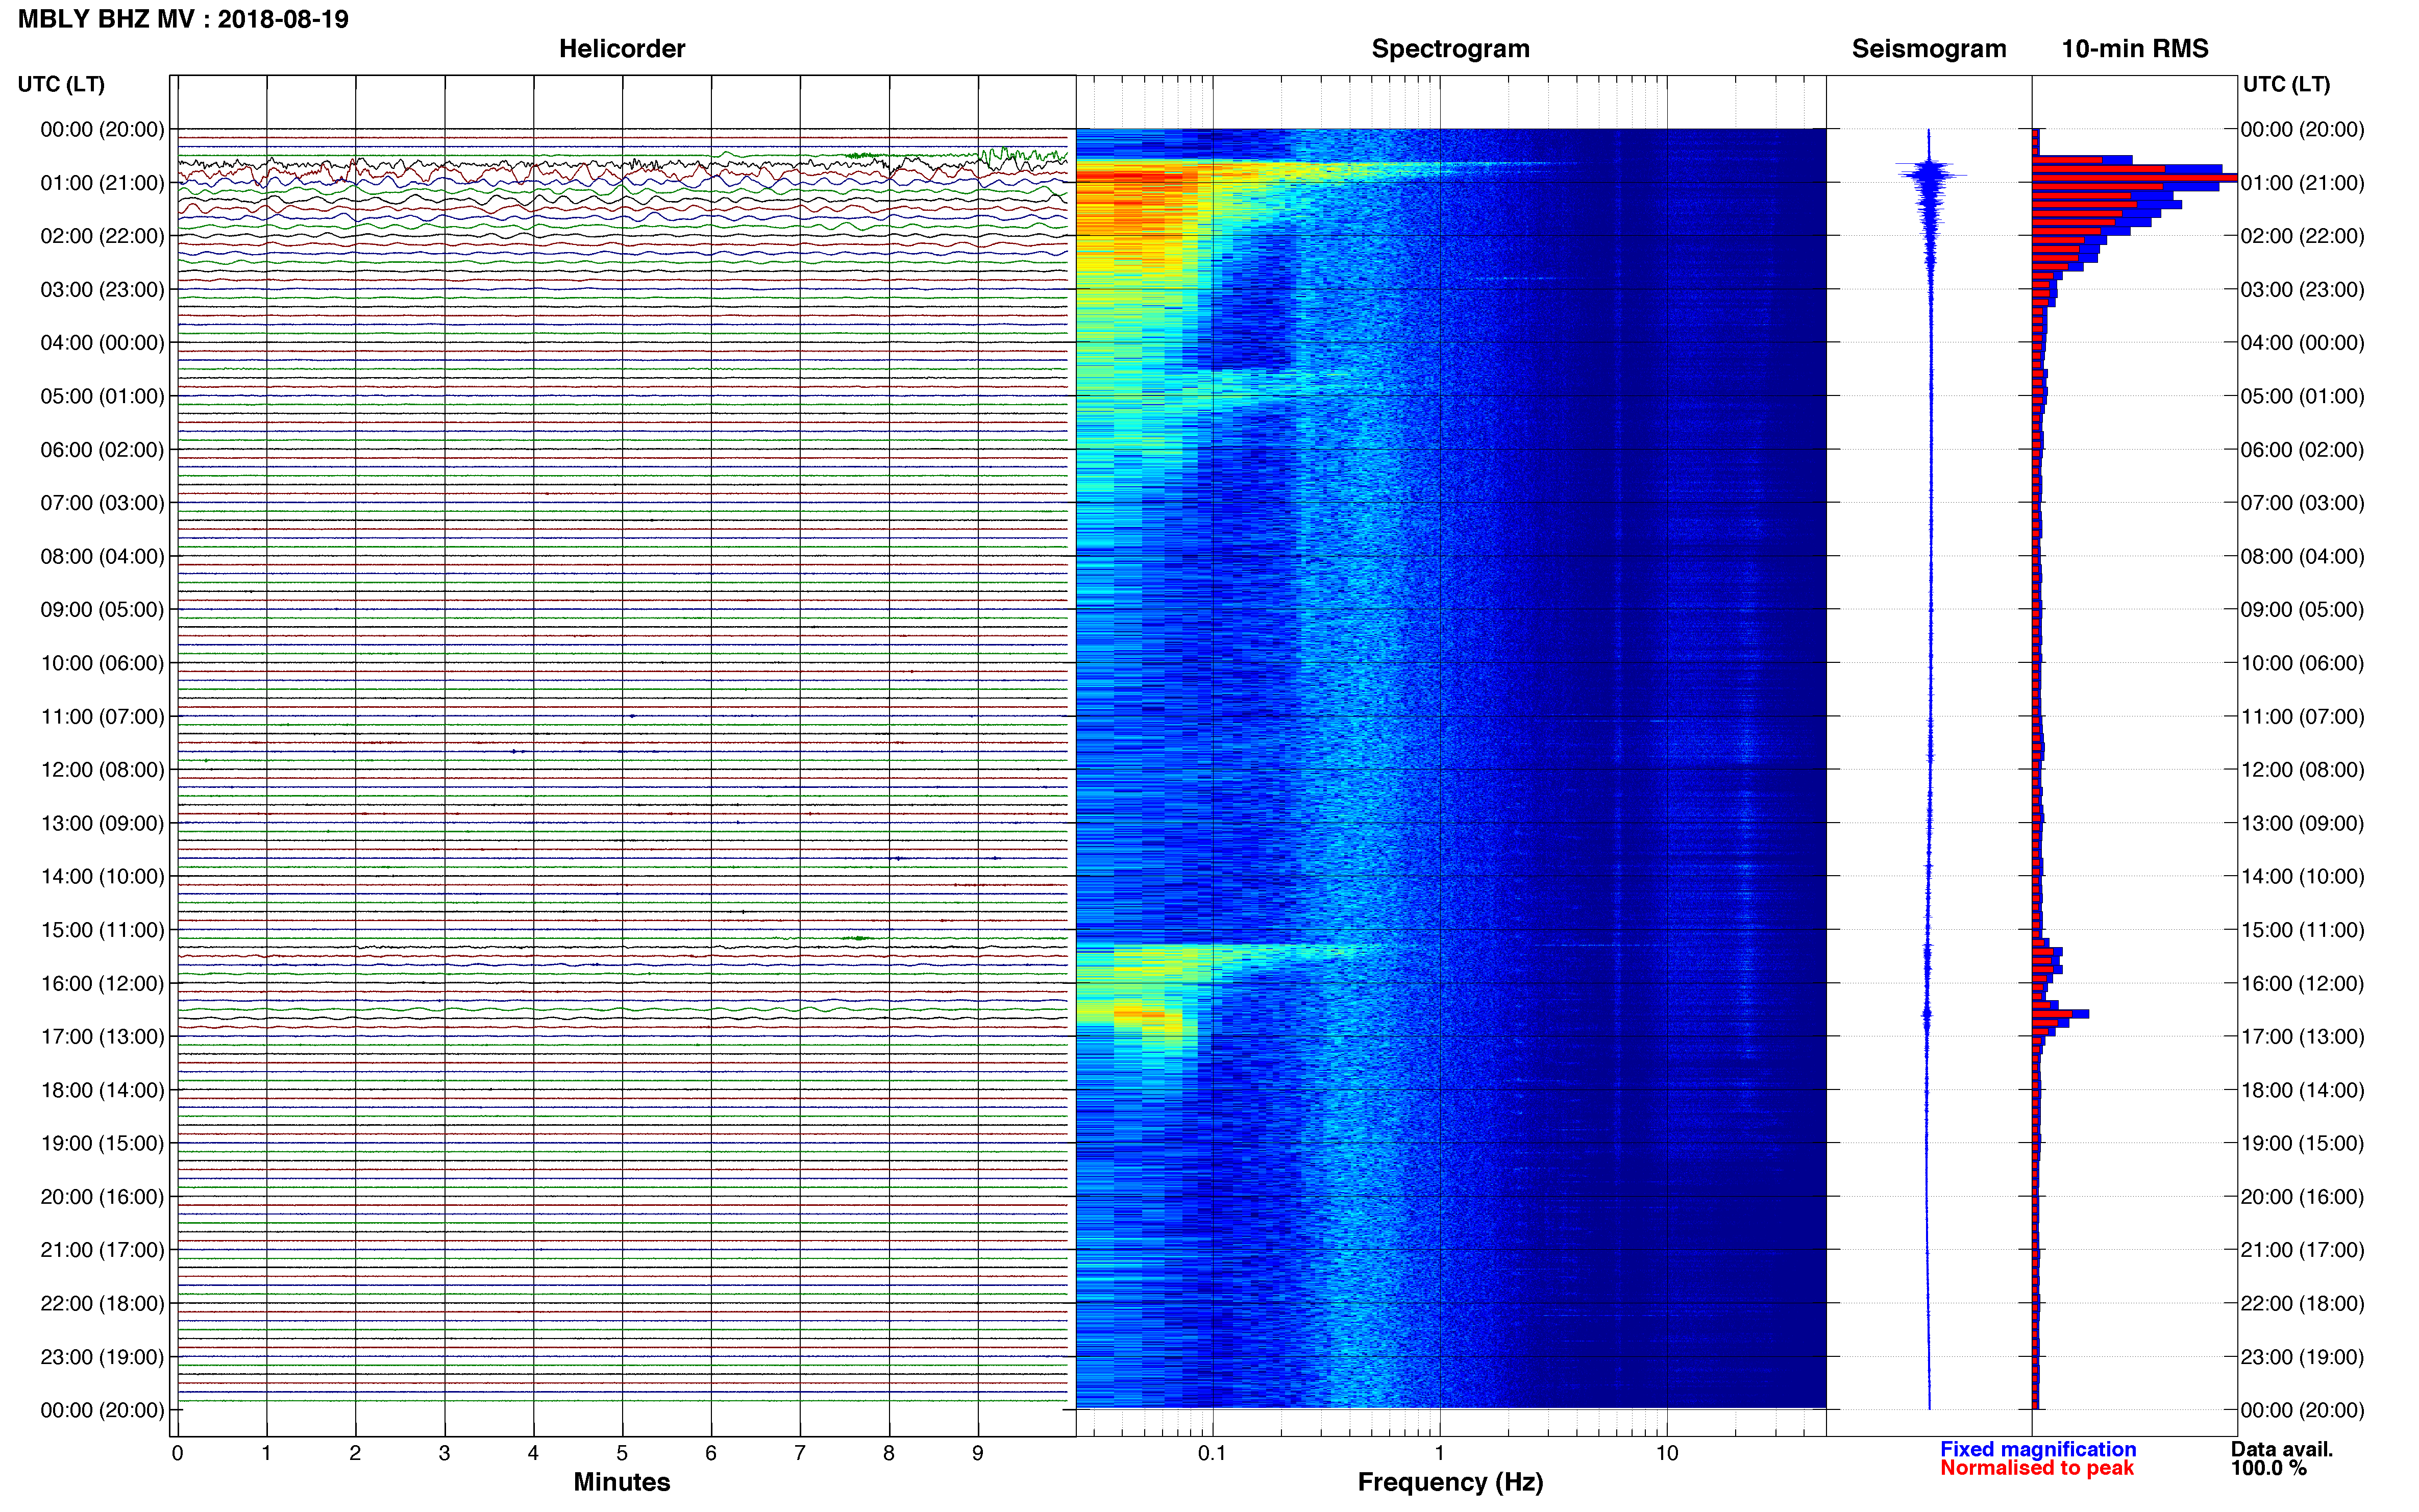Click the 100.0 % data availability value
Screen dimensions: 2419x1512
coord(2269,1468)
